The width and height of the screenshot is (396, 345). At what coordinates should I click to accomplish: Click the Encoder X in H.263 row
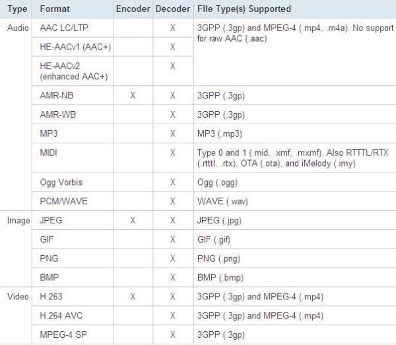tap(133, 297)
